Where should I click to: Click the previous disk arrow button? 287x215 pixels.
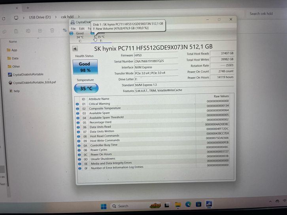(75, 49)
